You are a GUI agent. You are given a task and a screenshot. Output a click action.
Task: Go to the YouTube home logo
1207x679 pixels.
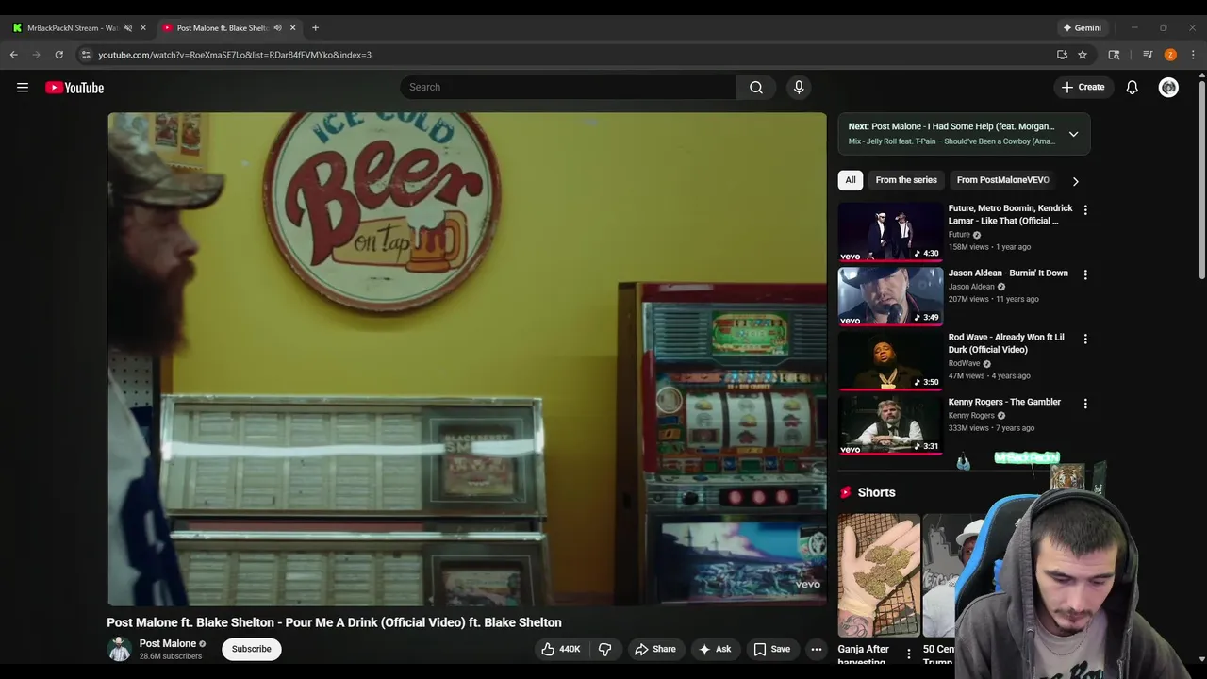click(74, 88)
